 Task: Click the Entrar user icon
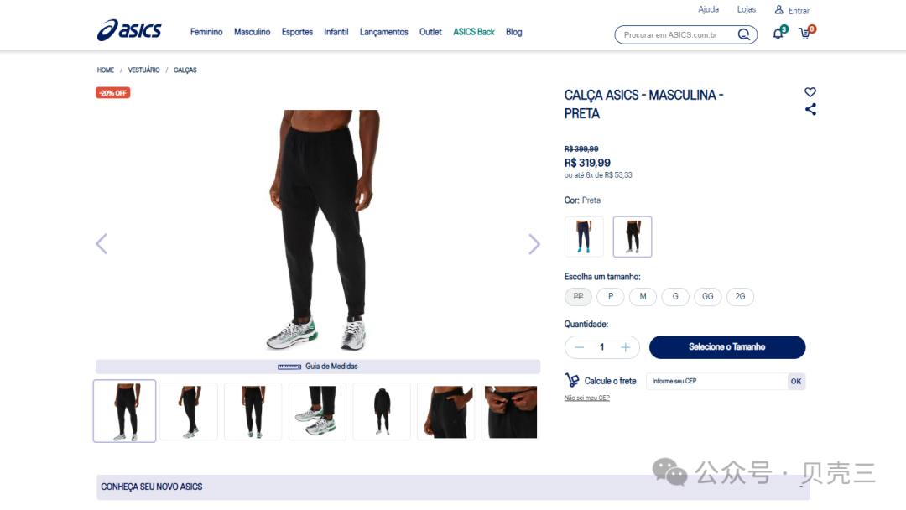pos(778,10)
